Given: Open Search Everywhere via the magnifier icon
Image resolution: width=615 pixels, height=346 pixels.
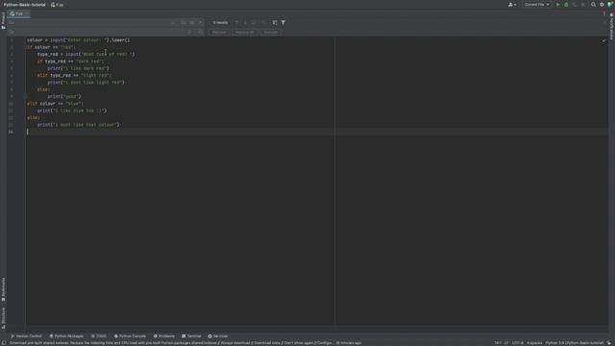Looking at the screenshot, I should coord(594,5).
